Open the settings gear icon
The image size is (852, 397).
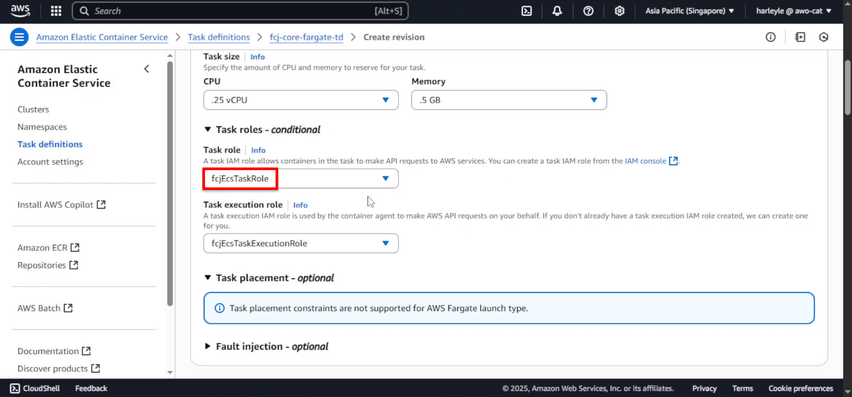click(619, 11)
